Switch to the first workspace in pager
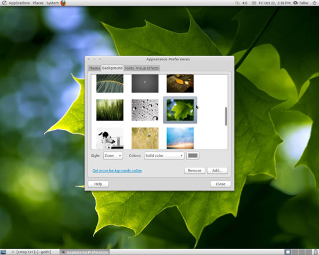Image resolution: width=319 pixels, height=255 pixels. 288,252
